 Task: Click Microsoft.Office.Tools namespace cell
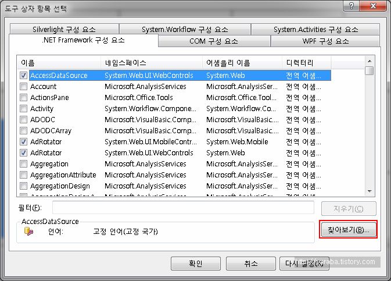[139, 97]
